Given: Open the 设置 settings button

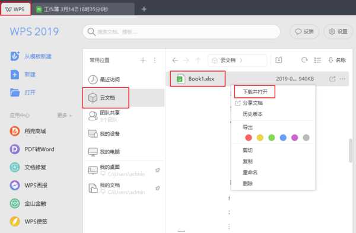Looking at the screenshot, I should tap(338, 31).
